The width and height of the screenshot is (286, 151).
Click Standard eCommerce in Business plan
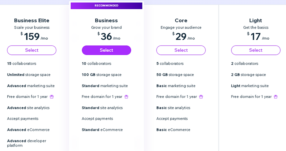102,130
